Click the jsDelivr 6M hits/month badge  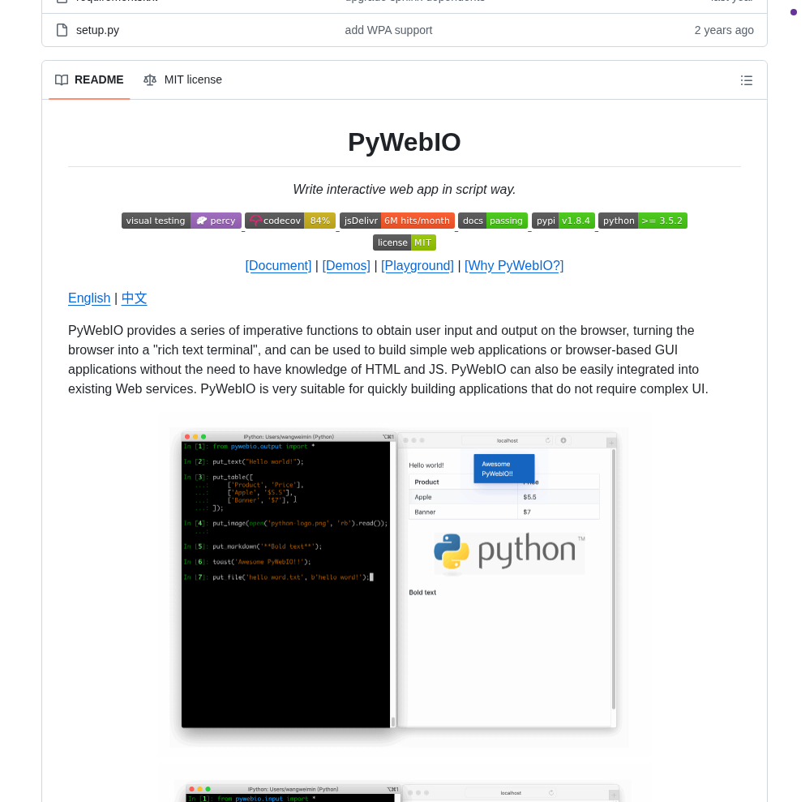(397, 220)
